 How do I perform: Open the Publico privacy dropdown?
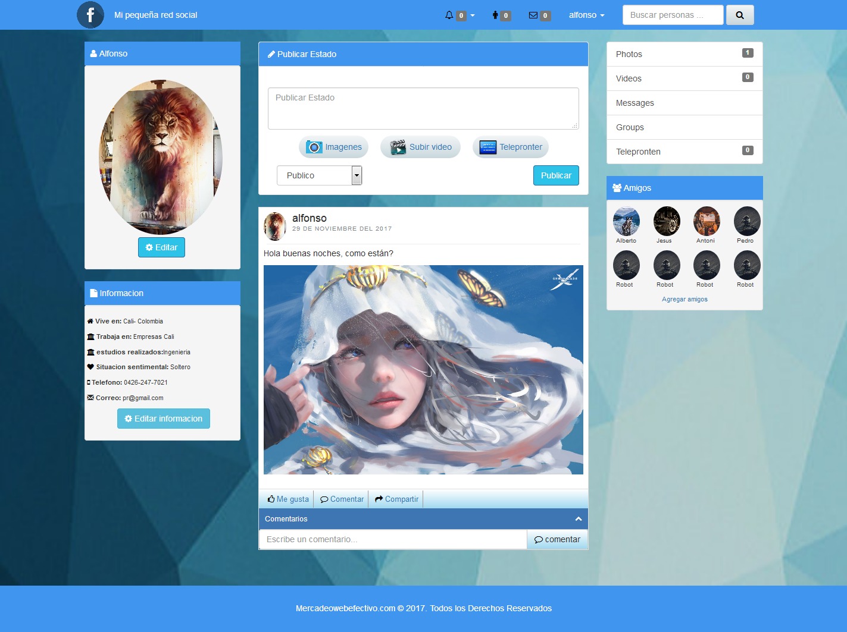(319, 175)
